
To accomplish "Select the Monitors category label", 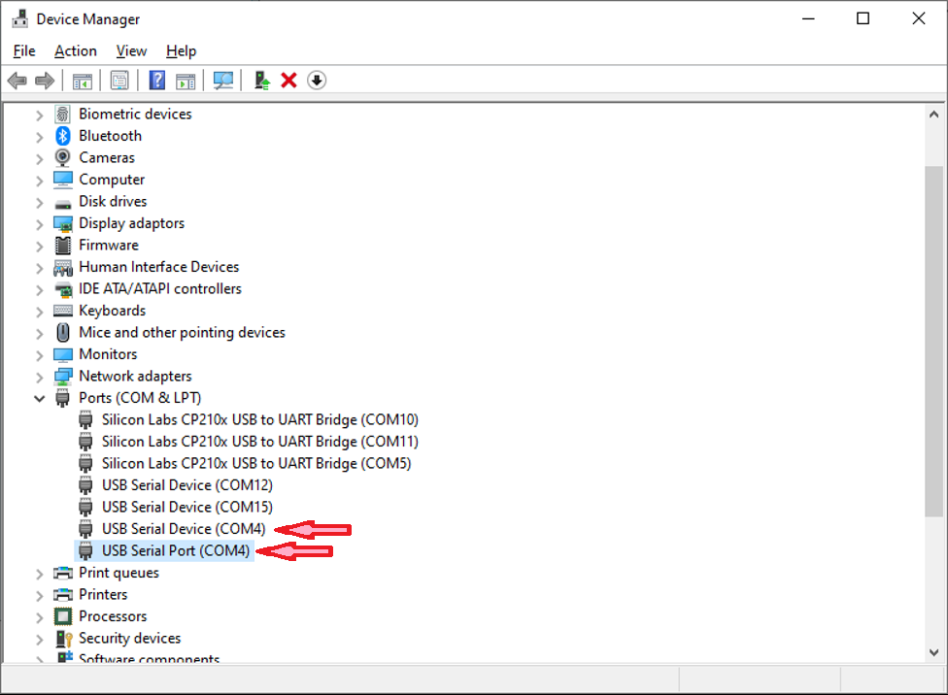I will (108, 354).
